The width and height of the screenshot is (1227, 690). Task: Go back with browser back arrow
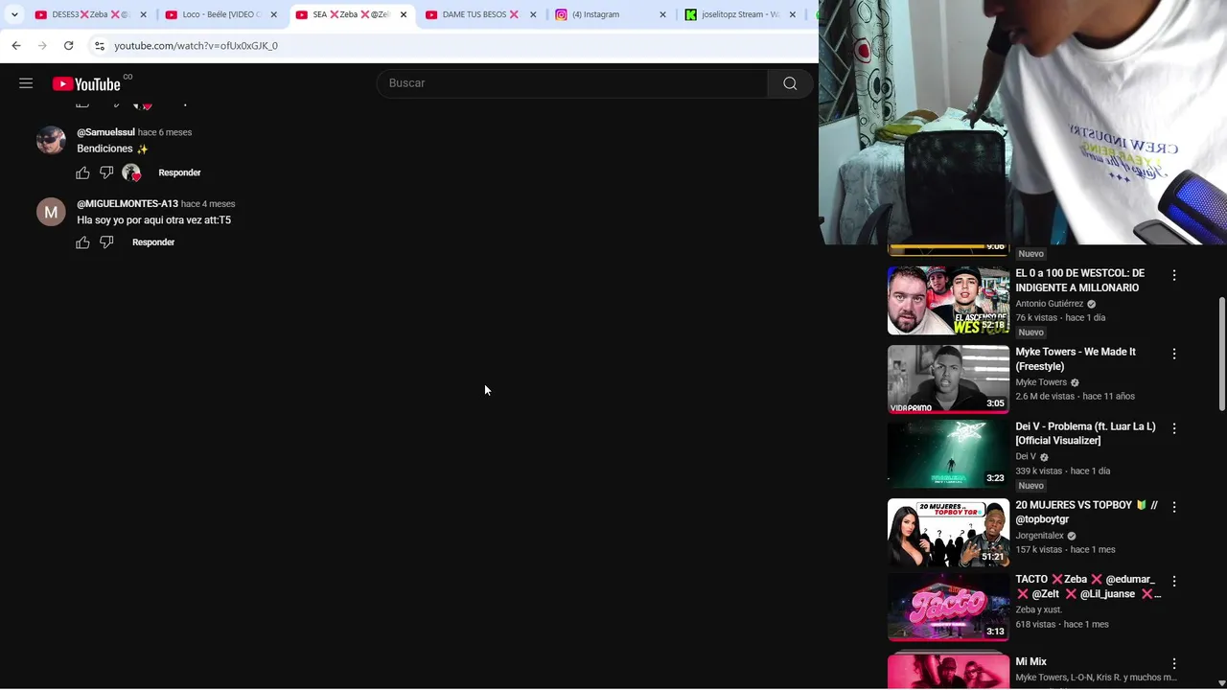16,45
